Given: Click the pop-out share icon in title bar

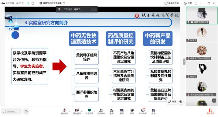Looking at the screenshot, I should (33, 3).
